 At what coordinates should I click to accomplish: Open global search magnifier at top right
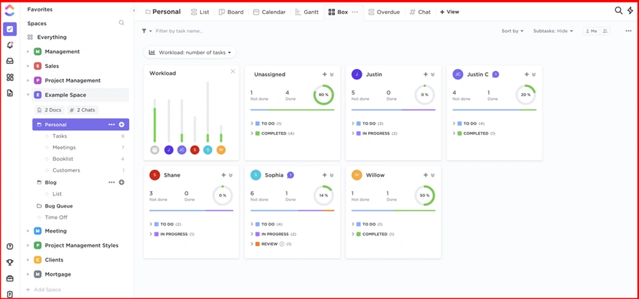point(619,11)
